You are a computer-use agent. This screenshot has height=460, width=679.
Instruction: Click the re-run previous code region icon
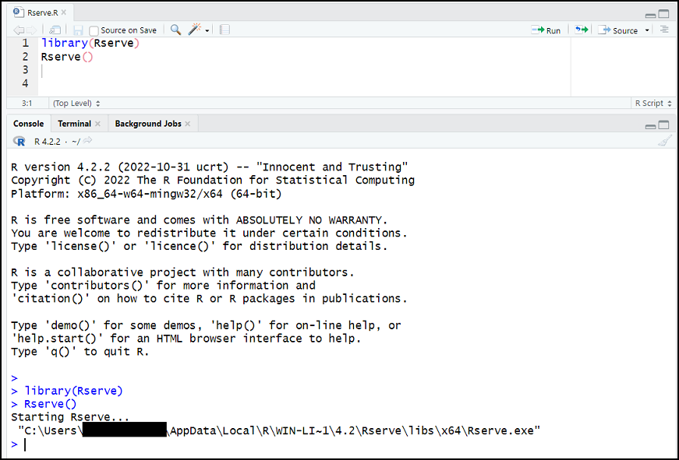click(x=581, y=30)
